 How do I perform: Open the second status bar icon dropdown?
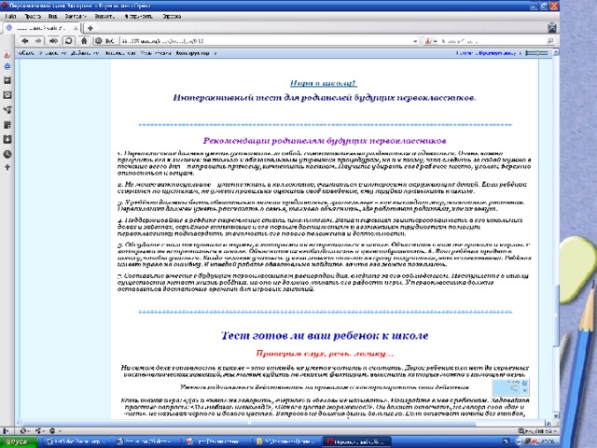(x=24, y=431)
